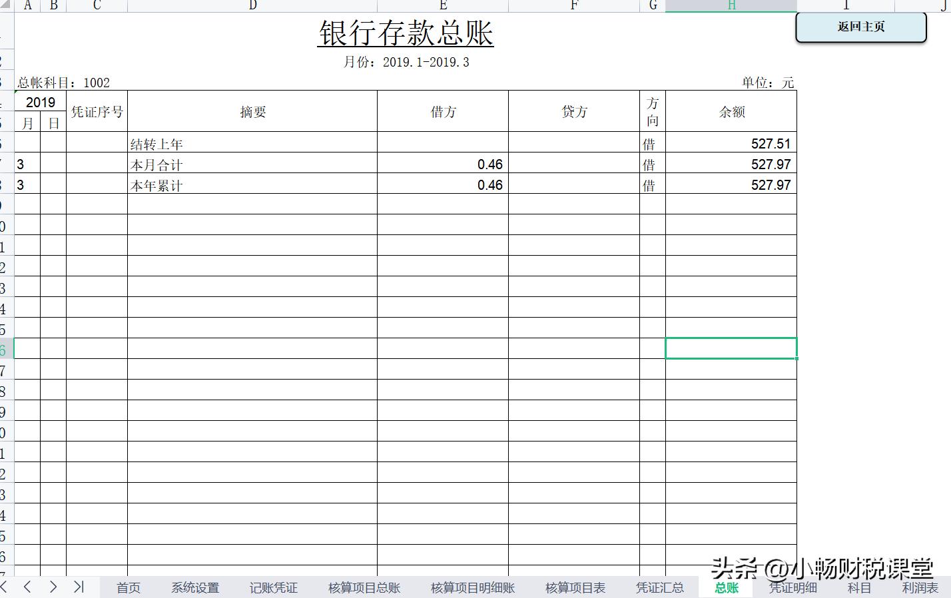Viewport: 951px width, 598px height.
Task: Switch to the 首页 sheet tab
Action: pos(128,587)
